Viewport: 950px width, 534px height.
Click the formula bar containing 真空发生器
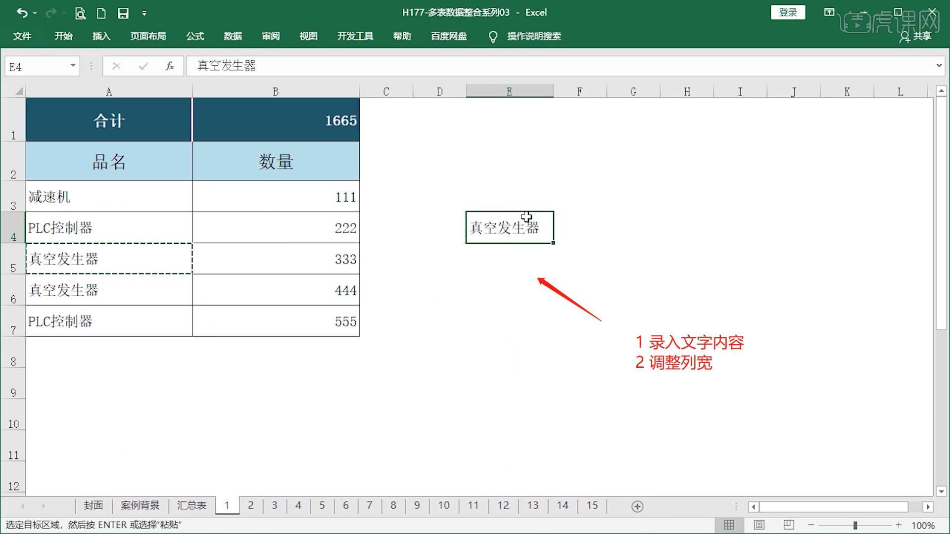click(x=560, y=66)
